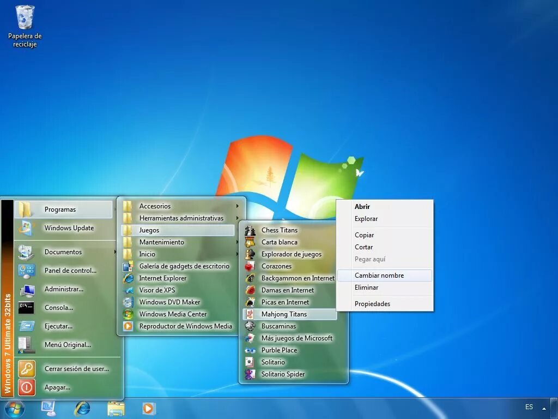
Task: Click the Visor de XPS icon
Action: pyautogui.click(x=128, y=290)
